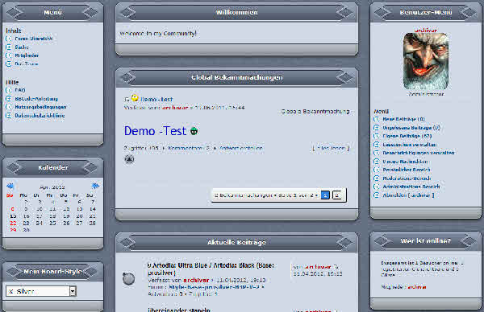The height and width of the screenshot is (312, 484).
Task: Click the yellow smiley icon near Demo-Test
Action: pyautogui.click(x=135, y=98)
